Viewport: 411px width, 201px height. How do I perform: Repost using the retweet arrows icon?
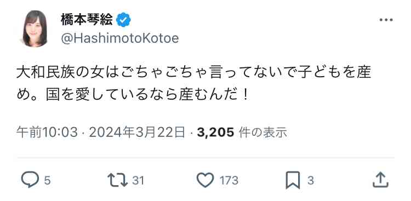pyautogui.click(x=117, y=180)
